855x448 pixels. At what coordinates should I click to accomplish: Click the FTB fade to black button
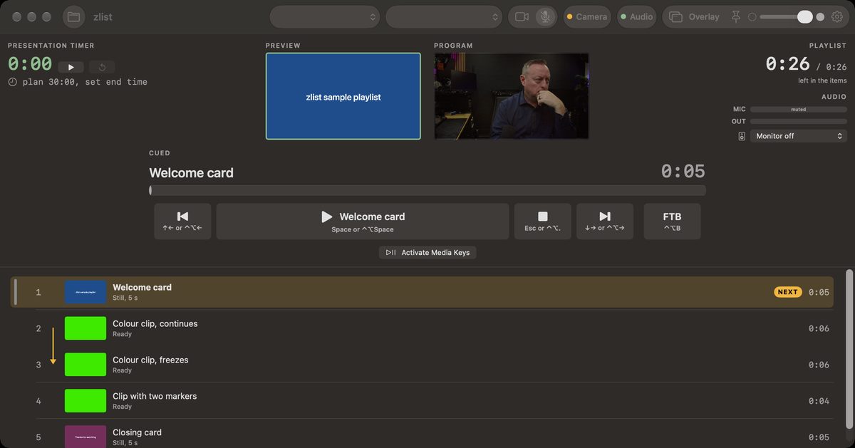pyautogui.click(x=672, y=222)
